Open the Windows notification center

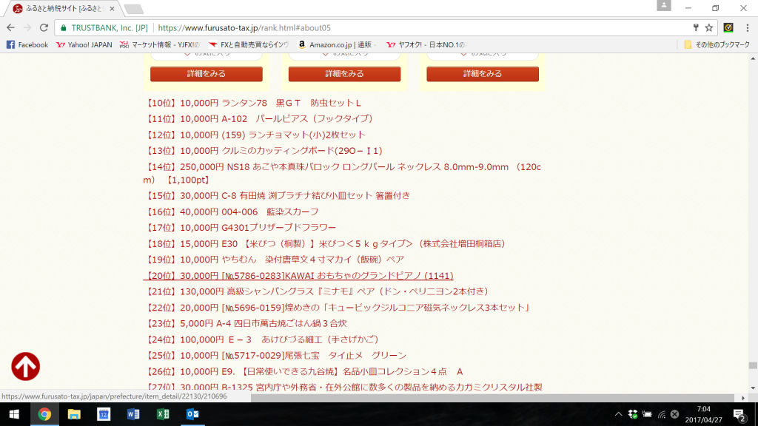738,414
